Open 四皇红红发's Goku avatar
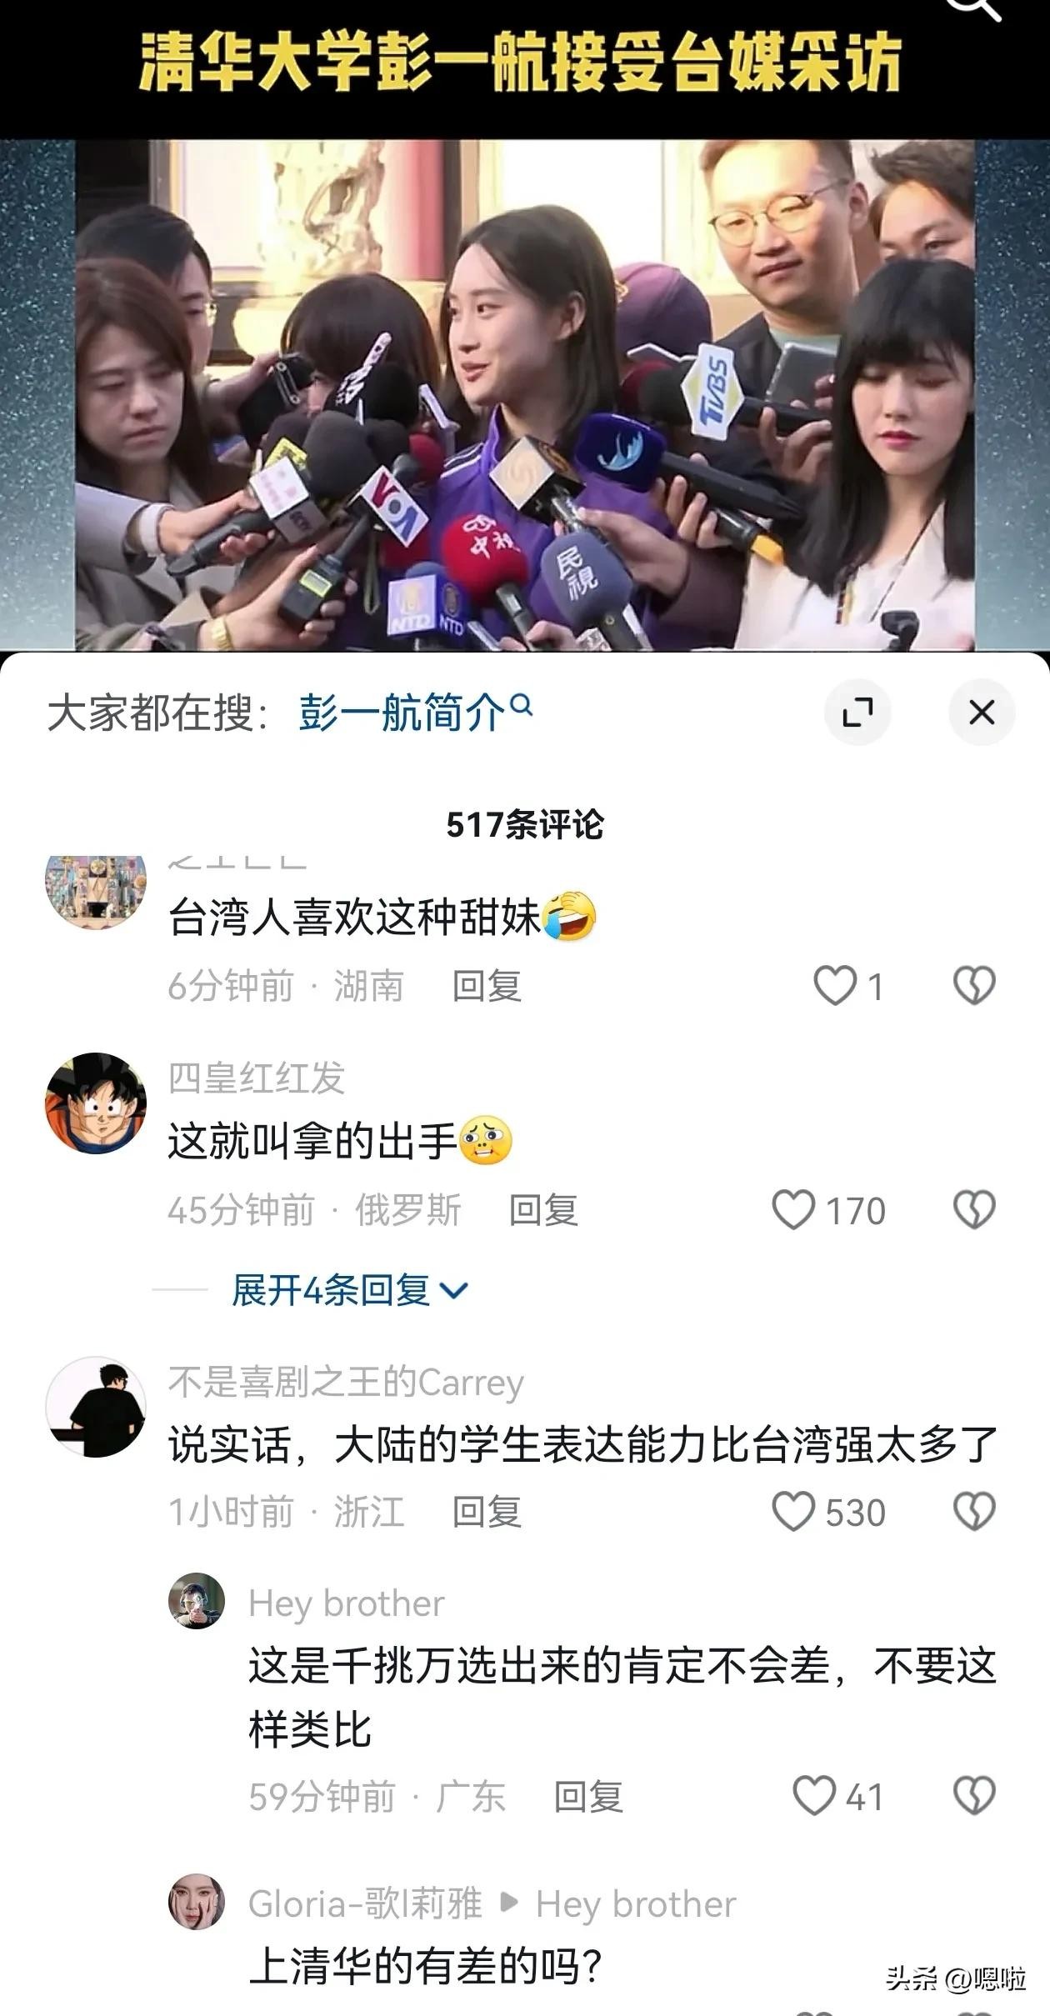The width and height of the screenshot is (1050, 2016). [x=96, y=1103]
